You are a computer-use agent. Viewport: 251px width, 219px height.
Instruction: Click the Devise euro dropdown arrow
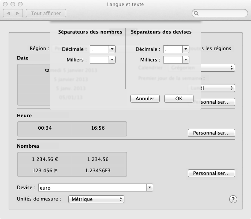pyautogui.click(x=150, y=187)
